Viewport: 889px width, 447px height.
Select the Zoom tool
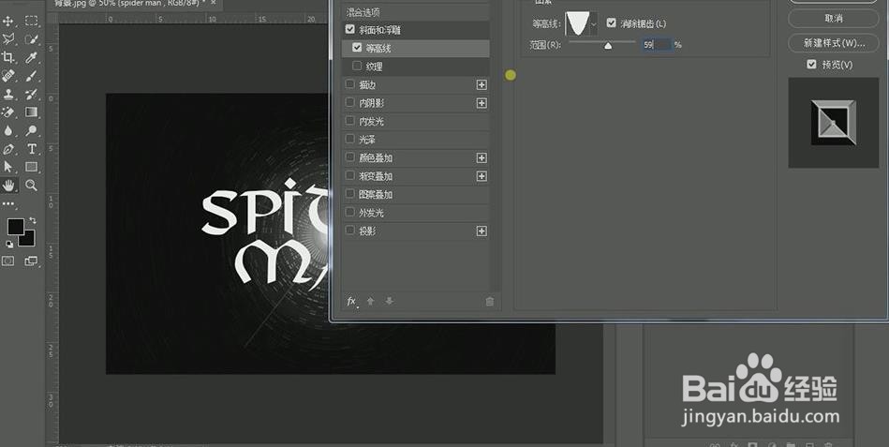tap(32, 185)
